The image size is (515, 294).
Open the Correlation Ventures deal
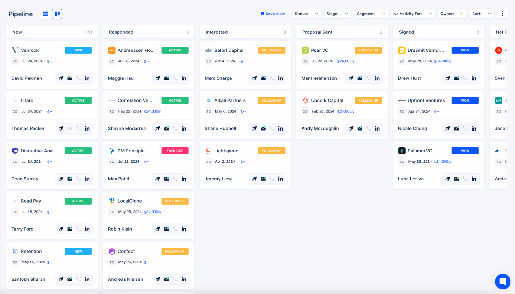pos(149,115)
